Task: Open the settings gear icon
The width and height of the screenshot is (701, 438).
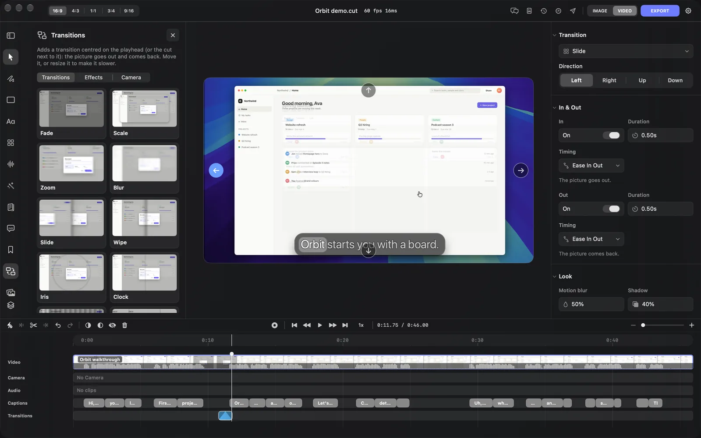Action: [688, 11]
